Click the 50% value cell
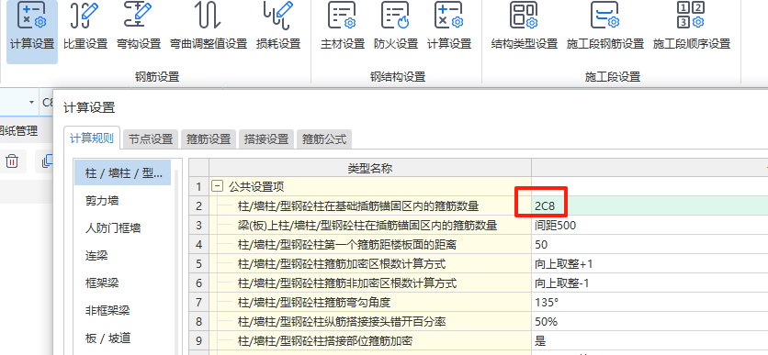The image size is (768, 355). (x=649, y=322)
